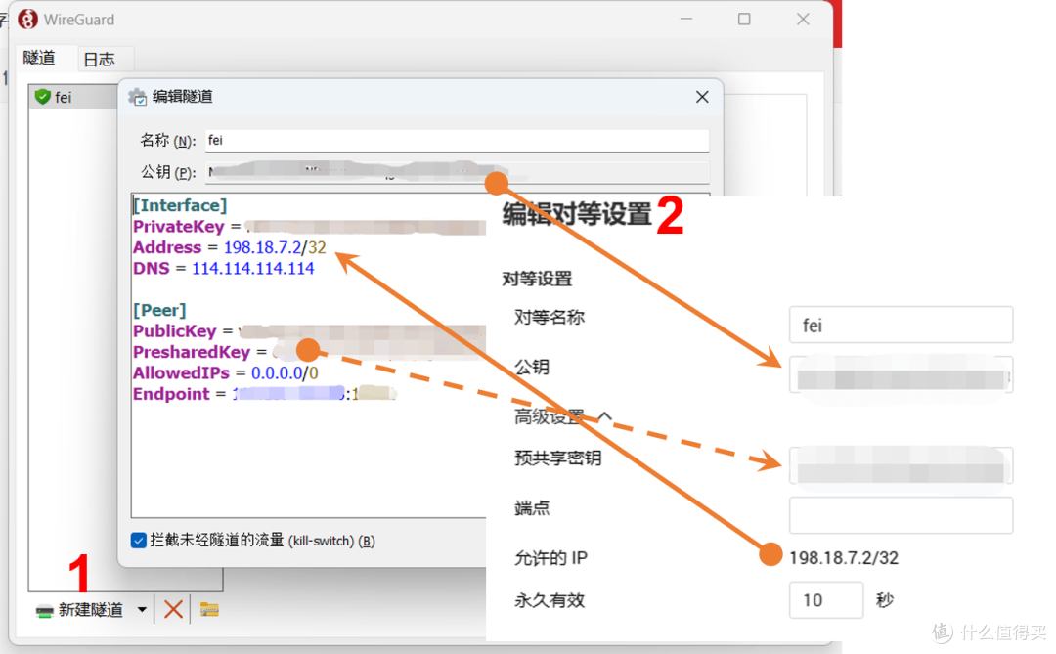Open the 新建隧道 dropdown arrow
The width and height of the screenshot is (1056, 654).
(x=142, y=610)
